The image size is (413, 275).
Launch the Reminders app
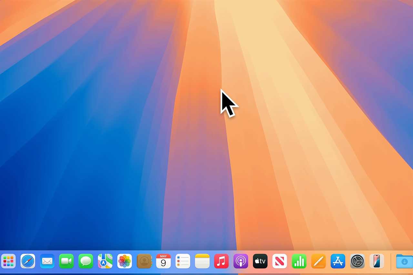(183, 261)
